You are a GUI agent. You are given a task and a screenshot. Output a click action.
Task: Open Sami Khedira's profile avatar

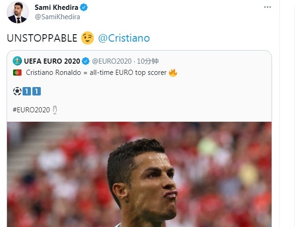[18, 12]
